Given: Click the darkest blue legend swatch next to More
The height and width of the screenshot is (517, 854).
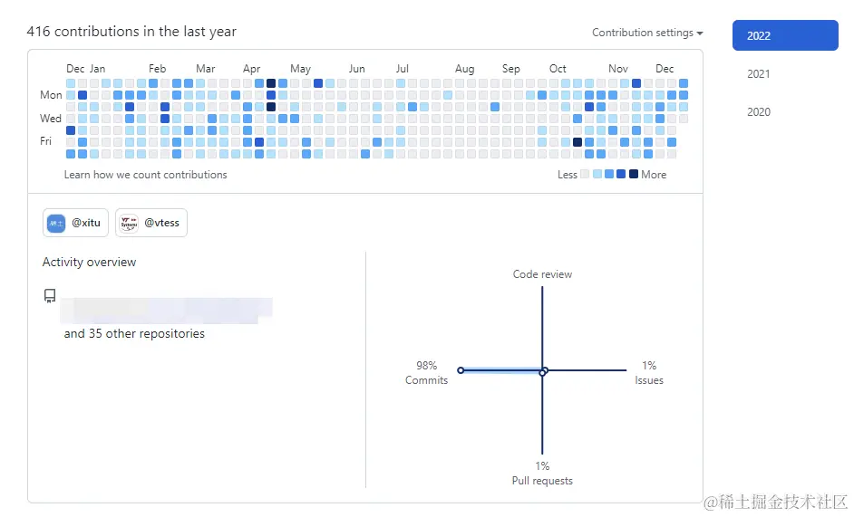Looking at the screenshot, I should coord(634,174).
